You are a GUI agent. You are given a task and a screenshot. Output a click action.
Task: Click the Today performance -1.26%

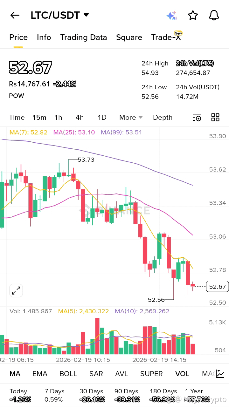(20, 399)
